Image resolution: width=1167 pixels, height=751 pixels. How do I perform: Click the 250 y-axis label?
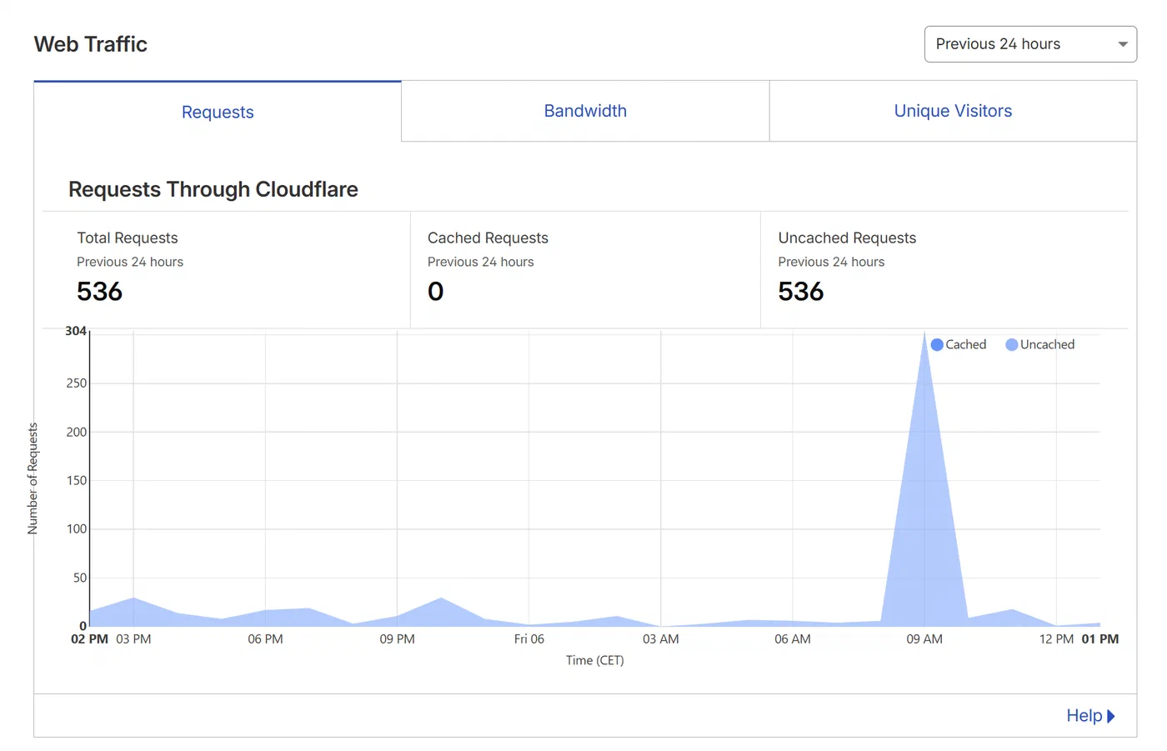pos(77,383)
